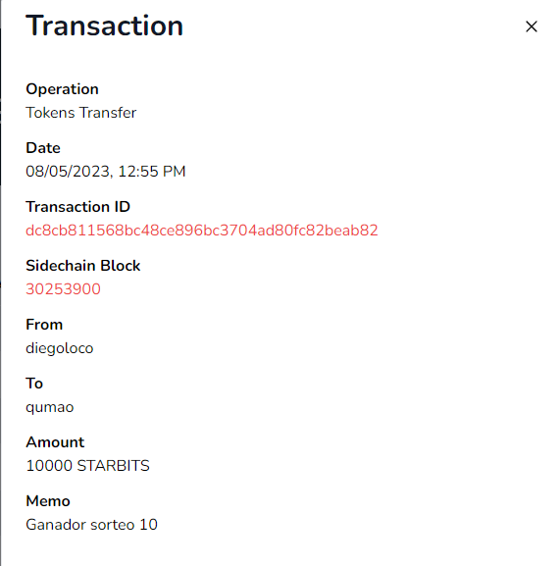This screenshot has width=560, height=566.
Task: Click empty area below the memo text
Action: (280, 550)
